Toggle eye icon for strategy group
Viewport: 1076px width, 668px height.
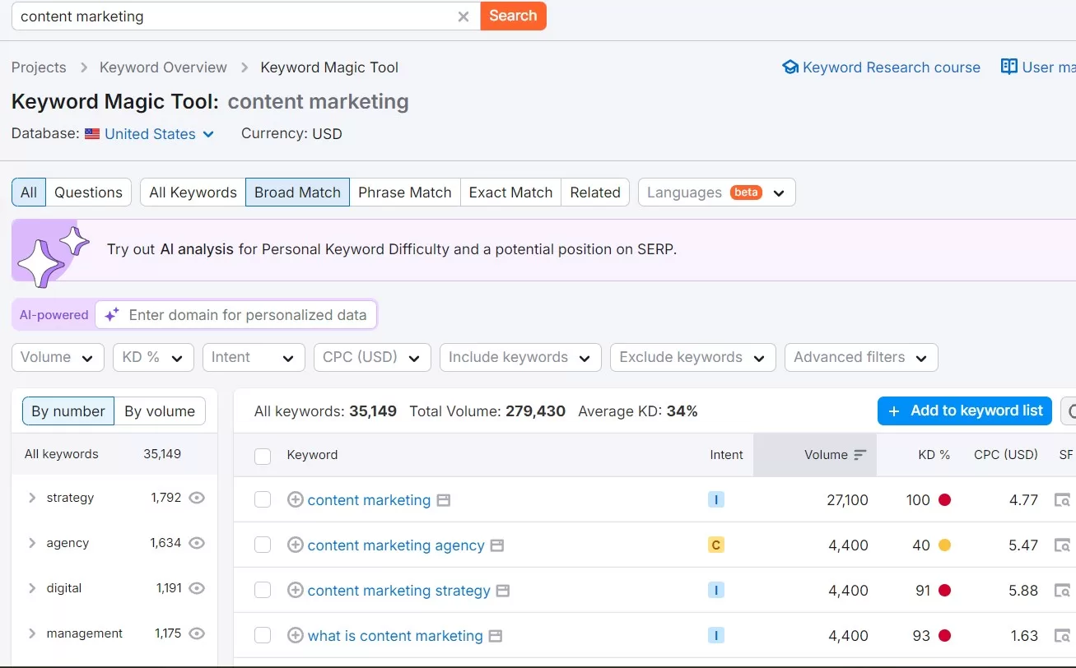click(197, 498)
